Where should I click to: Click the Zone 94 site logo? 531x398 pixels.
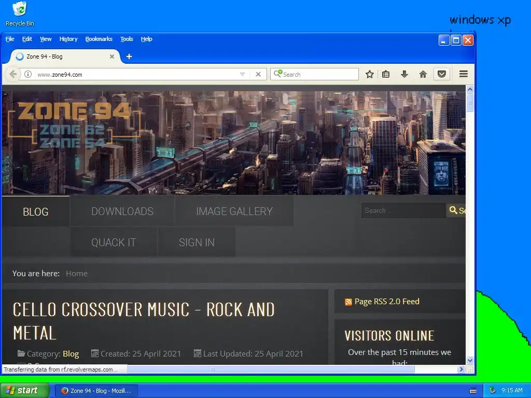coord(74,124)
